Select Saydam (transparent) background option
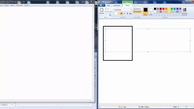 (137, 12)
